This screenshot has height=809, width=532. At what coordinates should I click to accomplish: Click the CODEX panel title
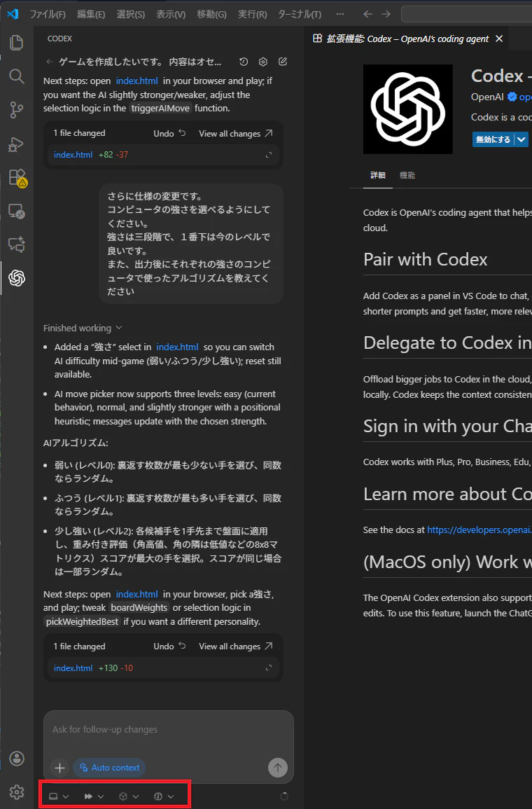pos(59,39)
